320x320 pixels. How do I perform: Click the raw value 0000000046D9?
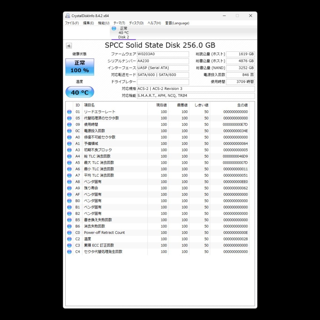pos(235,156)
